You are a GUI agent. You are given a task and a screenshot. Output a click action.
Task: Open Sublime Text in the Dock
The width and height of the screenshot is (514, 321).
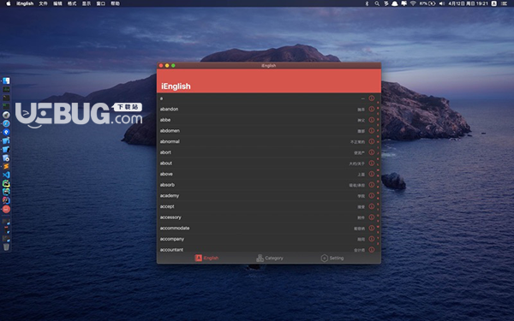6,166
